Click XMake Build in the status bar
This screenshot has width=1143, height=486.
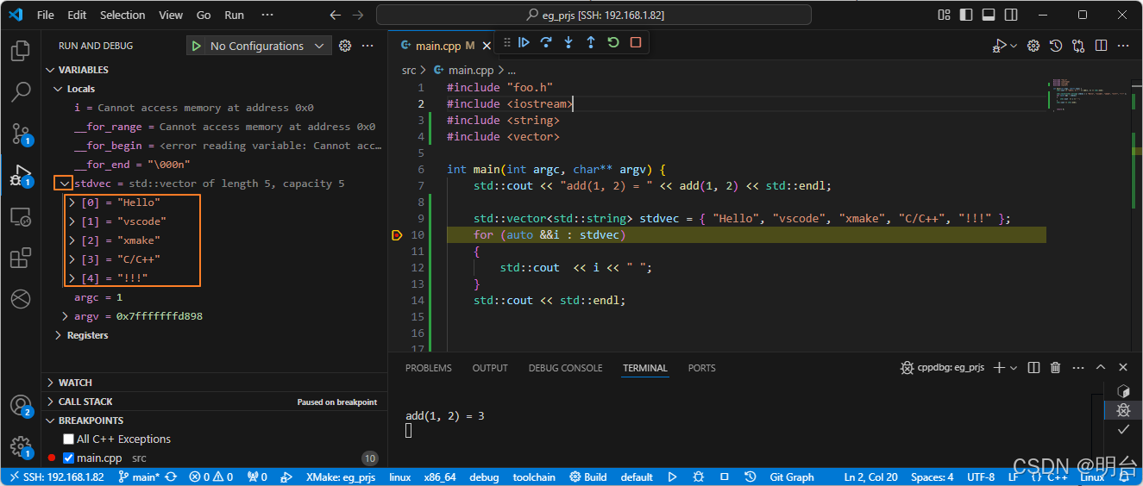click(588, 477)
